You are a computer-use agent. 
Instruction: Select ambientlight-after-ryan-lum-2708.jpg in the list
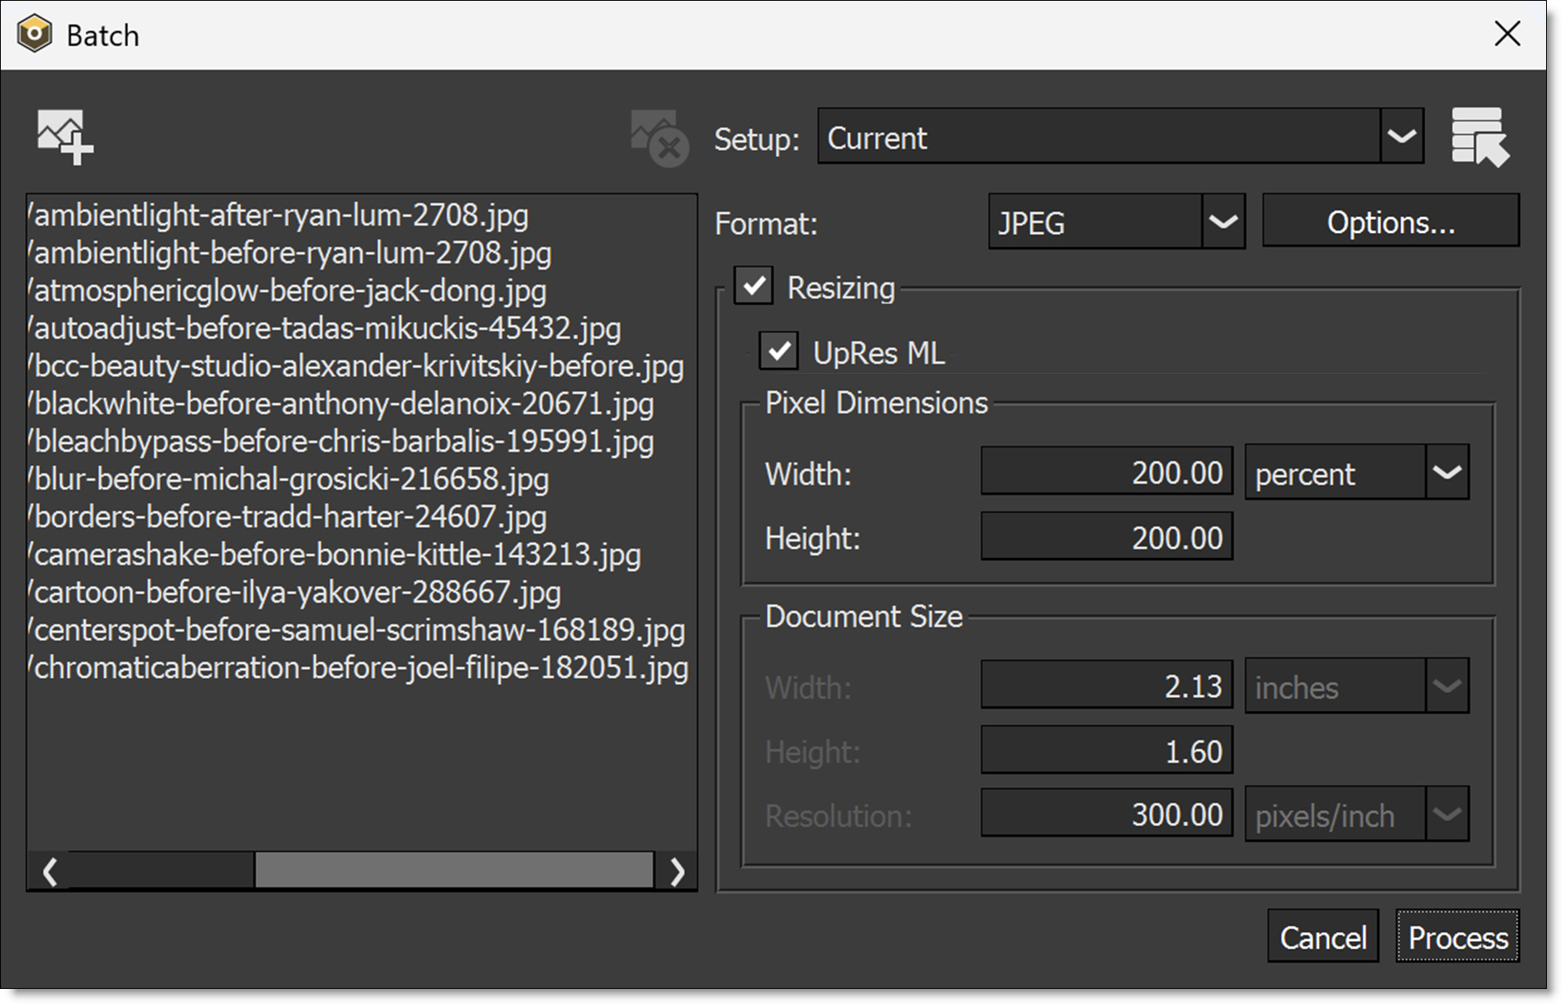(282, 215)
